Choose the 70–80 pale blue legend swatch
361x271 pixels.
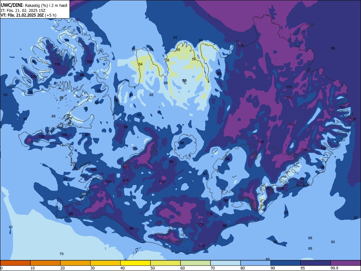pyautogui.click(x=225, y=263)
